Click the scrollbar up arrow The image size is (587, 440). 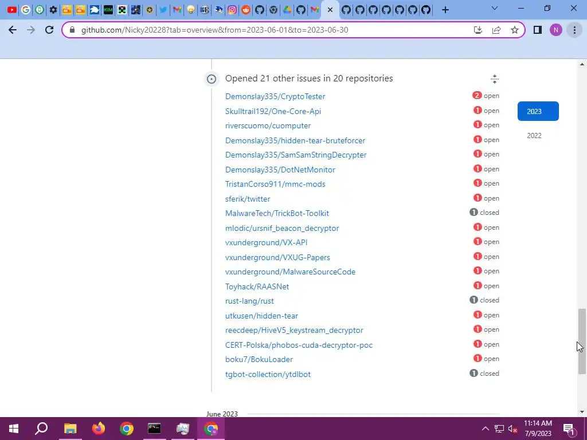coord(582,64)
